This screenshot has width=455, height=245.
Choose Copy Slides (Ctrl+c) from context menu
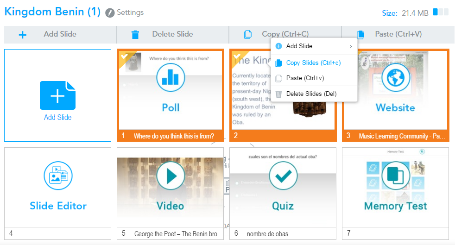coord(313,63)
